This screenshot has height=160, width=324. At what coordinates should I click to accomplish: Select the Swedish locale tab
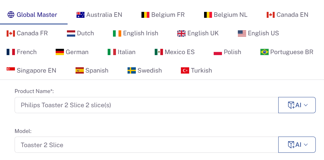145,71
